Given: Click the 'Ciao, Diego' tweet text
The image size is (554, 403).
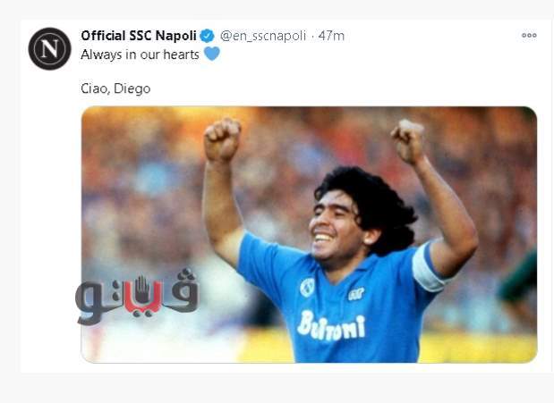Looking at the screenshot, I should coord(115,88).
